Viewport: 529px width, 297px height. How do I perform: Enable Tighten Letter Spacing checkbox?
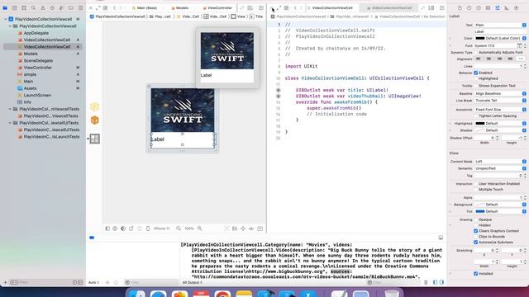(x=476, y=115)
